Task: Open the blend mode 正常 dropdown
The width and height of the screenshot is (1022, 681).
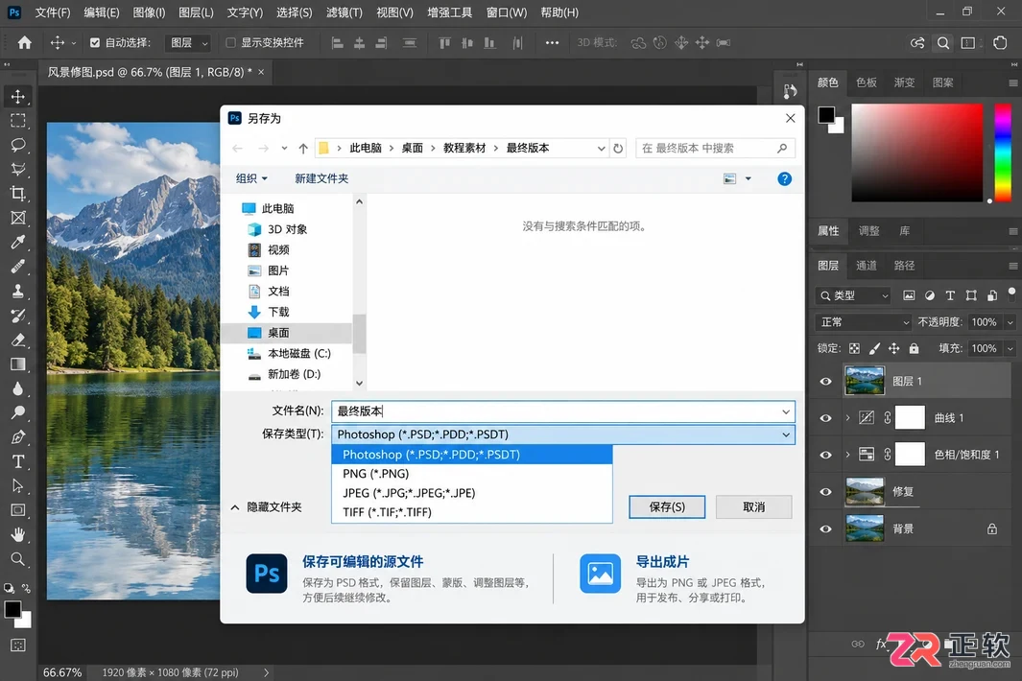Action: pyautogui.click(x=863, y=322)
